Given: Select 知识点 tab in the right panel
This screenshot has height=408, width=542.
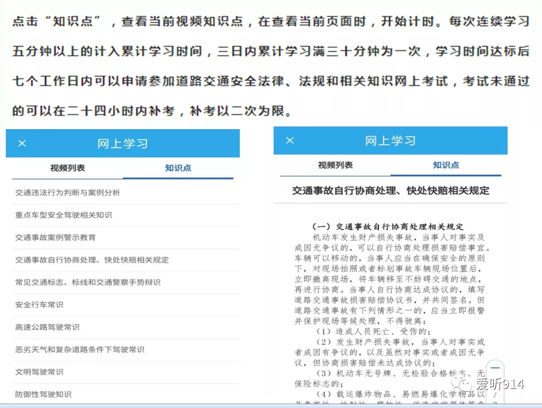Looking at the screenshot, I should click(446, 165).
